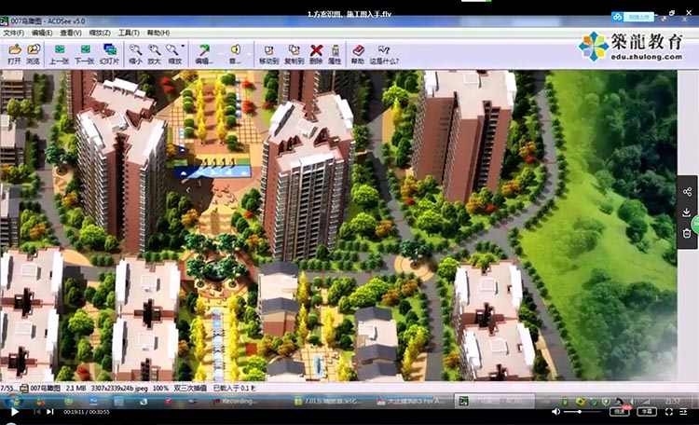The image size is (699, 425).
Task: Select ACDSee taskbar button
Action: pos(494,402)
